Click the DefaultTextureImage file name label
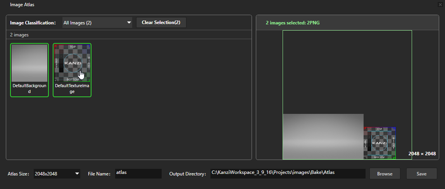 click(x=72, y=89)
